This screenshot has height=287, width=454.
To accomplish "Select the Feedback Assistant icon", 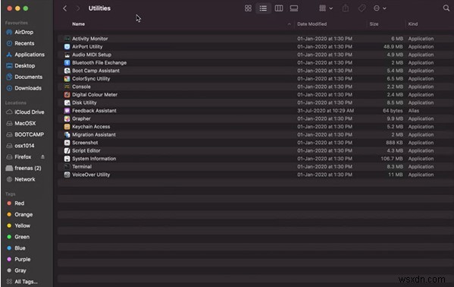I will click(67, 111).
